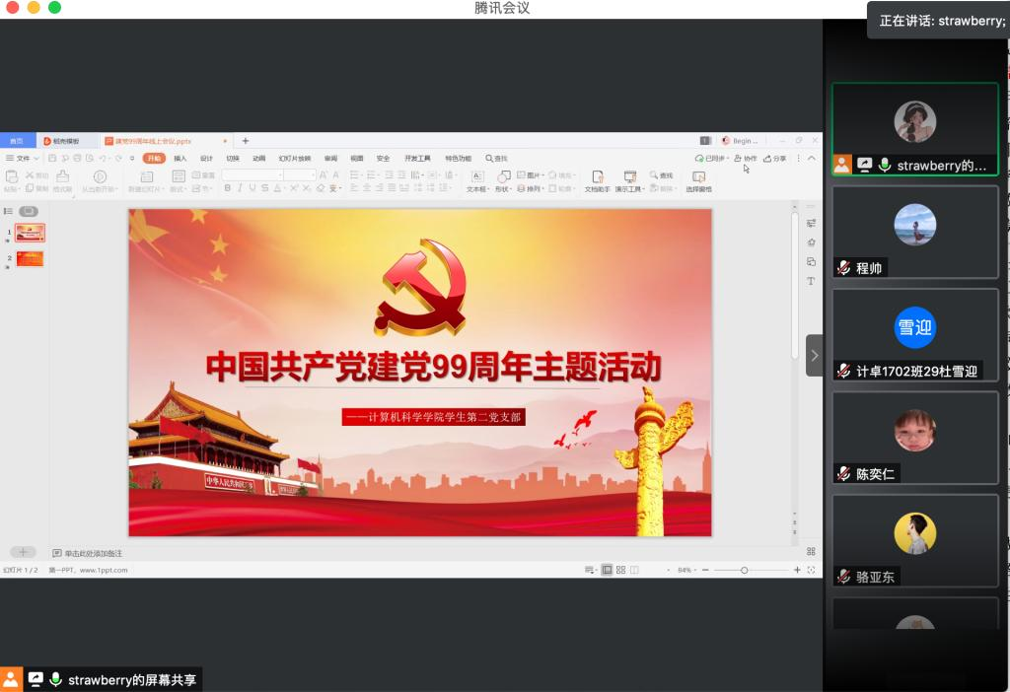1010x692 pixels.
Task: Switch to the 插入 ribbon tab
Action: [180, 158]
